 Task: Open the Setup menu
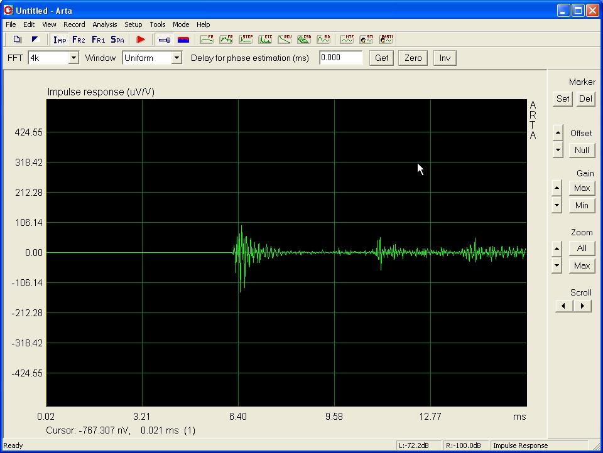pyautogui.click(x=133, y=24)
